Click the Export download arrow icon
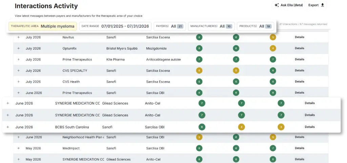The width and height of the screenshot is (347, 163). point(323,5)
